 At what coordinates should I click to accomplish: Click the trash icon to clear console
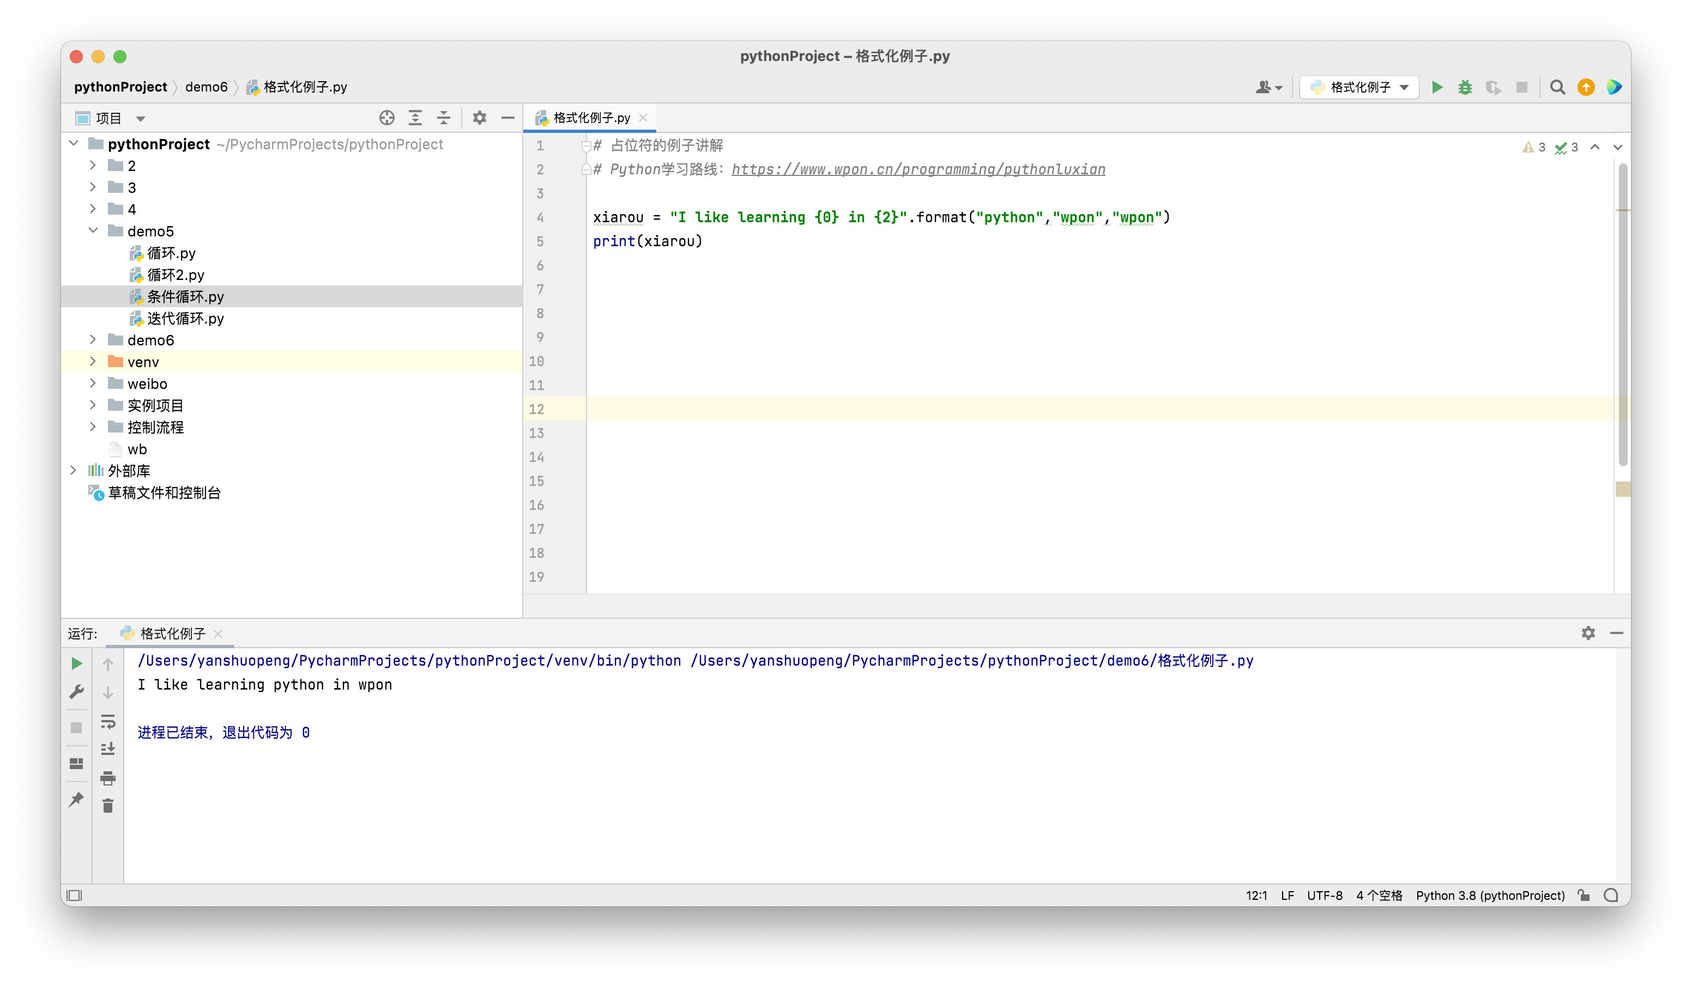click(x=108, y=806)
